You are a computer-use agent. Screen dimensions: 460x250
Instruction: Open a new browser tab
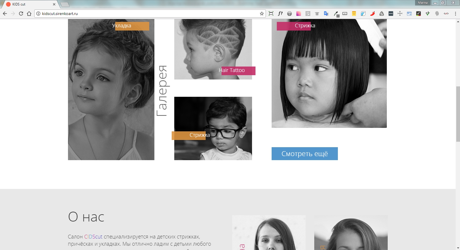(65, 4)
